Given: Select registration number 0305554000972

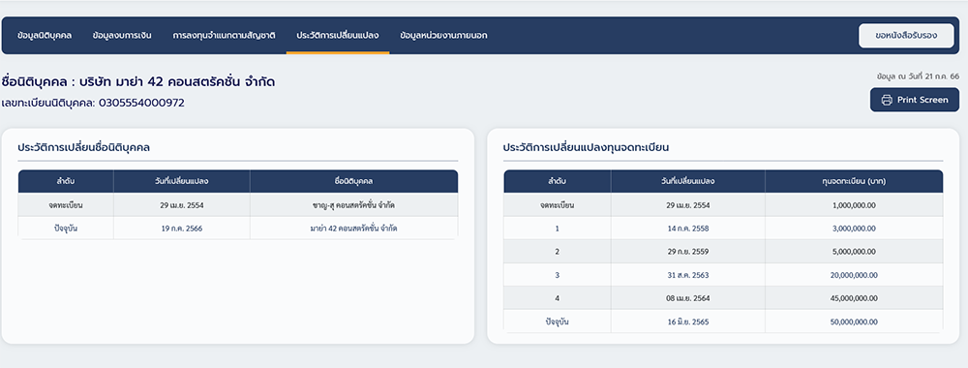Looking at the screenshot, I should click(141, 103).
